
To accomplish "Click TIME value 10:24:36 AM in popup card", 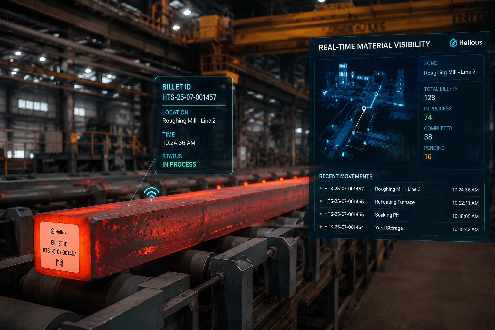I will pyautogui.click(x=179, y=143).
